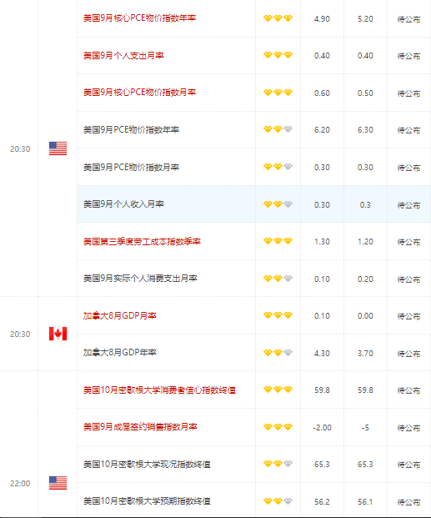The height and width of the screenshot is (518, 431).
Task: Click the 22:00 time label
Action: tap(20, 484)
